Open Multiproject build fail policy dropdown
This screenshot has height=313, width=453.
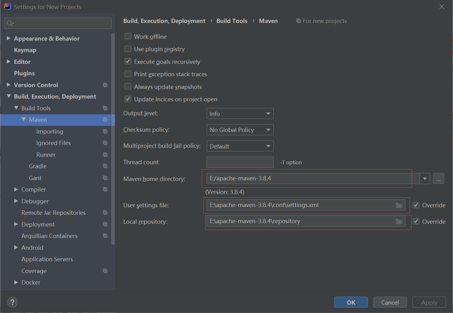pos(240,146)
